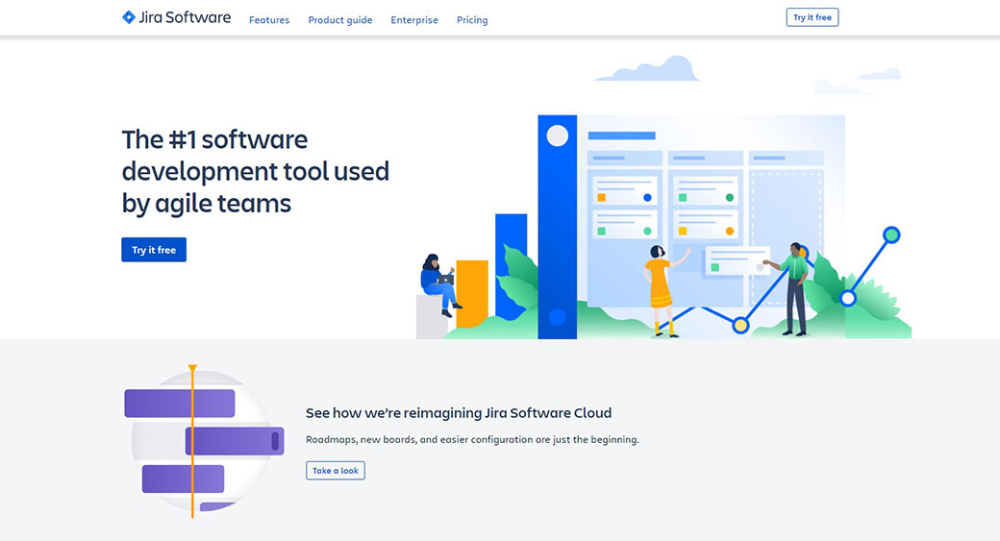Click the large cloud above the board illustration
The image size is (1000, 541).
click(x=647, y=69)
